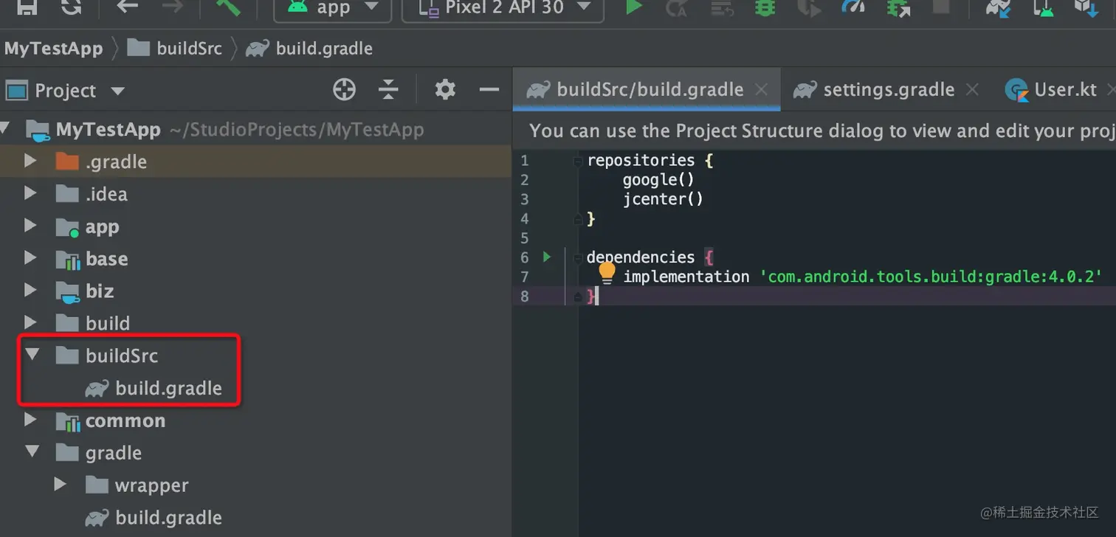Viewport: 1116px width, 537px height.
Task: Build the project with the hammer icon
Action: [228, 7]
